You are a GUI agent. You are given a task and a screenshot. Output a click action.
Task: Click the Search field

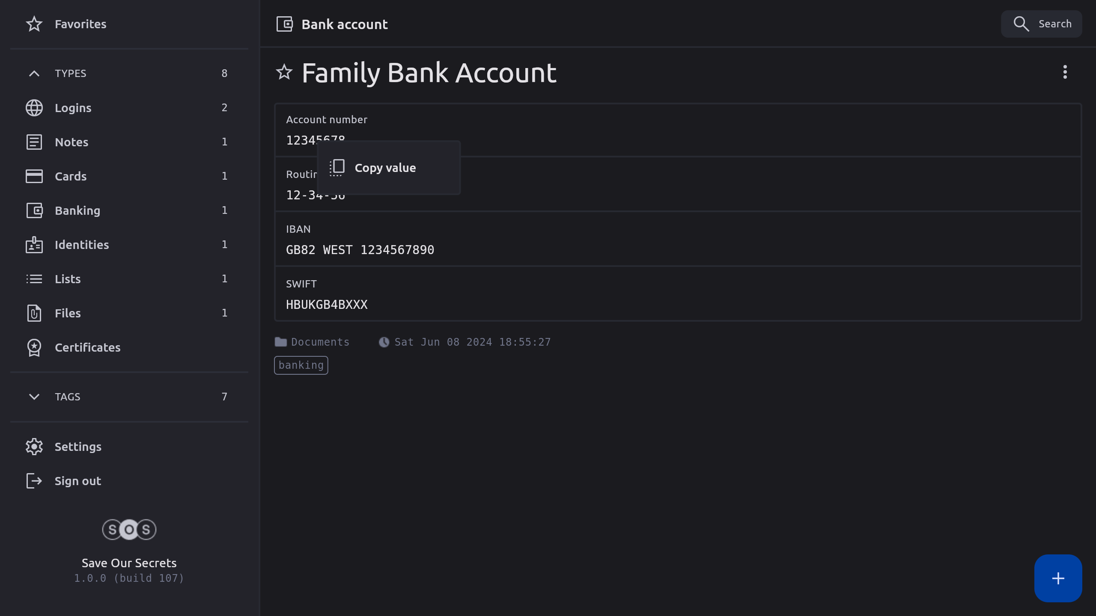coord(1041,24)
